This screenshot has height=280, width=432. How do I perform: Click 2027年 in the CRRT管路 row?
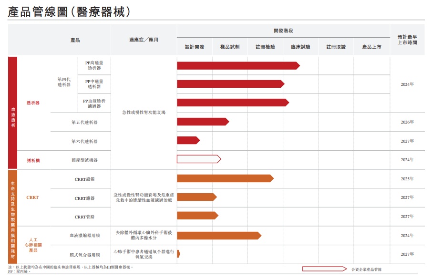point(407,217)
